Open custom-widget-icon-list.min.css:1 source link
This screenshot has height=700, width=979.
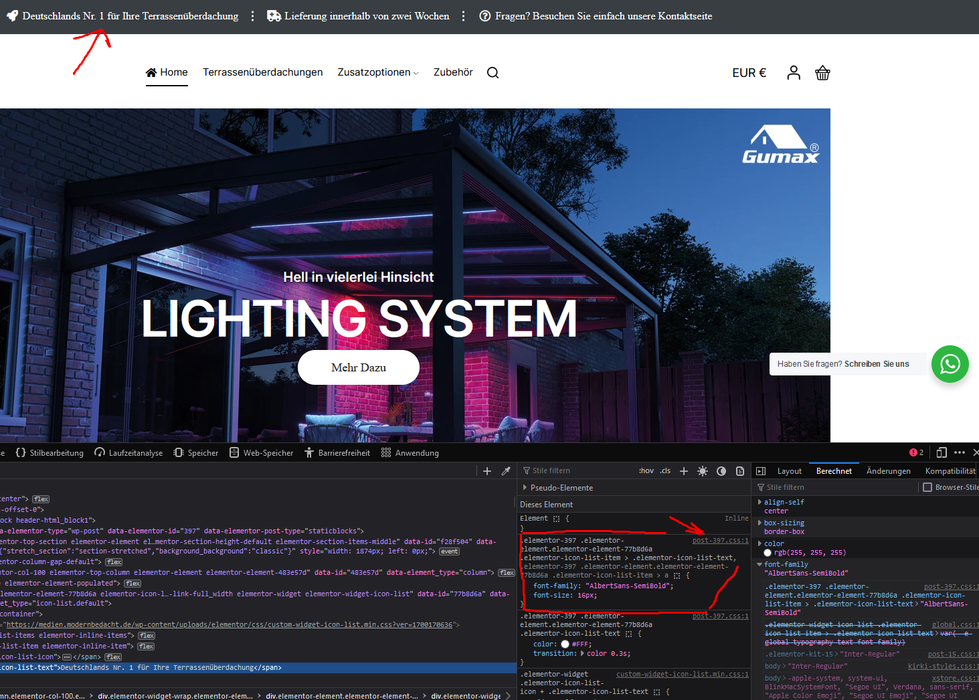pos(683,674)
